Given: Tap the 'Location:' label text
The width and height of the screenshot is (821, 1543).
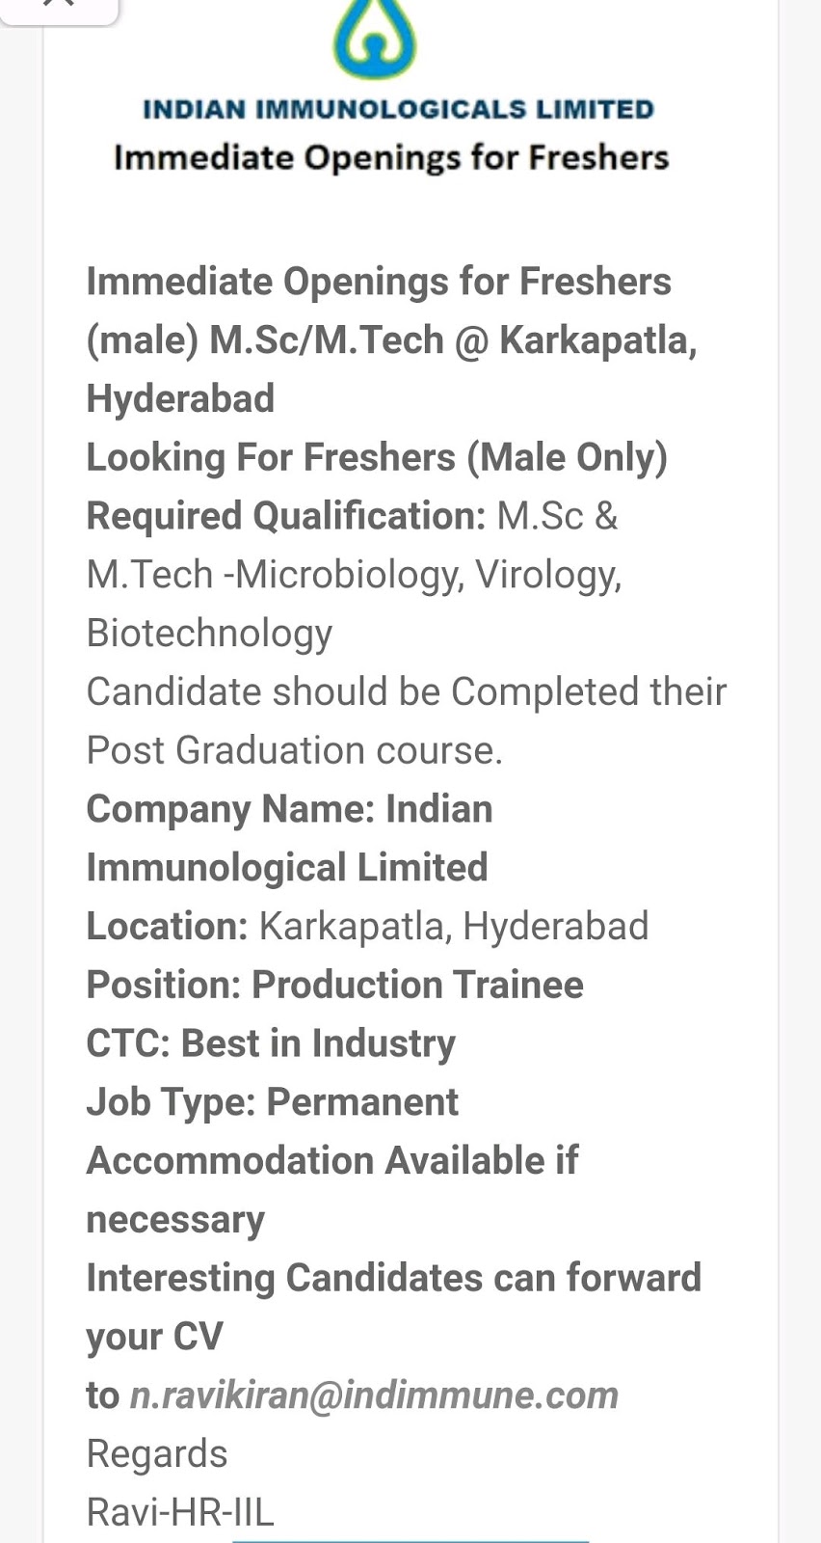Looking at the screenshot, I should 168,926.
